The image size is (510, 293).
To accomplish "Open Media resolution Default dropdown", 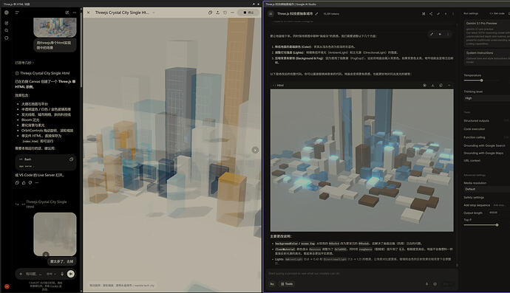I will tap(487, 189).
